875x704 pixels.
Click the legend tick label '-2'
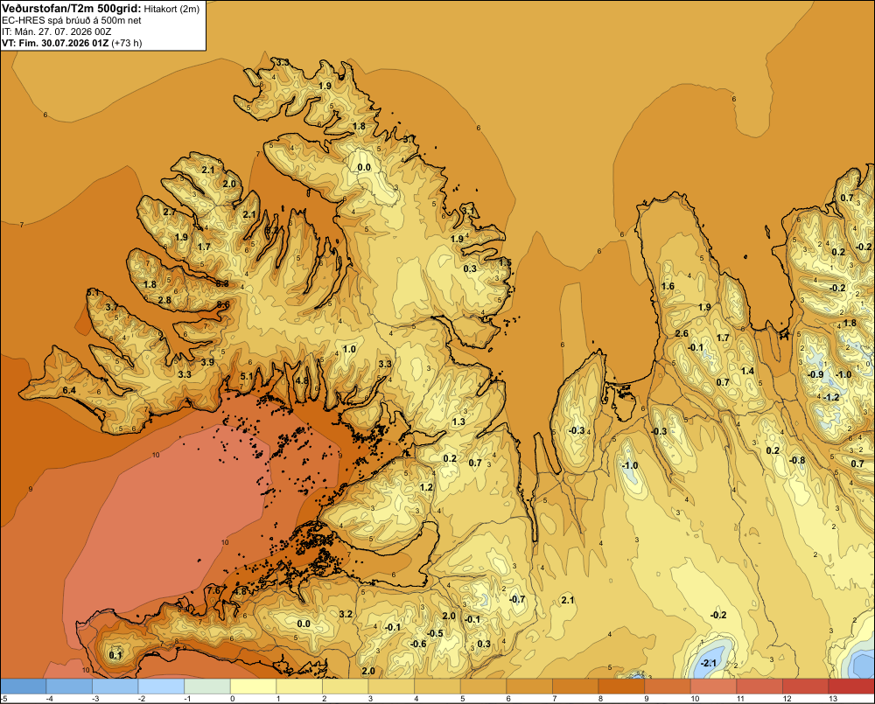pyautogui.click(x=141, y=699)
